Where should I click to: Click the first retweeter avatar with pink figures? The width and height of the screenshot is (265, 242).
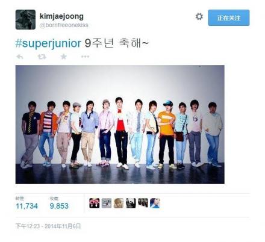tap(95, 203)
